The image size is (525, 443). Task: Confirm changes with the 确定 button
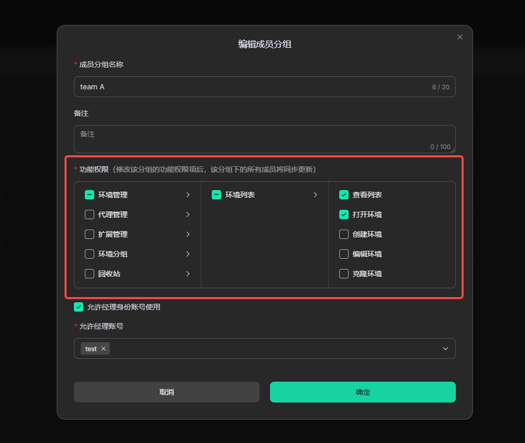pyautogui.click(x=363, y=392)
